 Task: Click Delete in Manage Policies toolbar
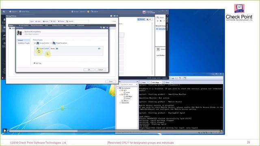tap(61, 21)
